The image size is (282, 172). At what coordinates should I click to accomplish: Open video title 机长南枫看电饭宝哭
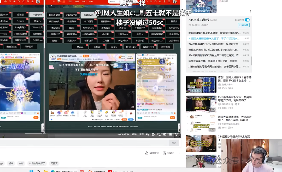click(235, 99)
